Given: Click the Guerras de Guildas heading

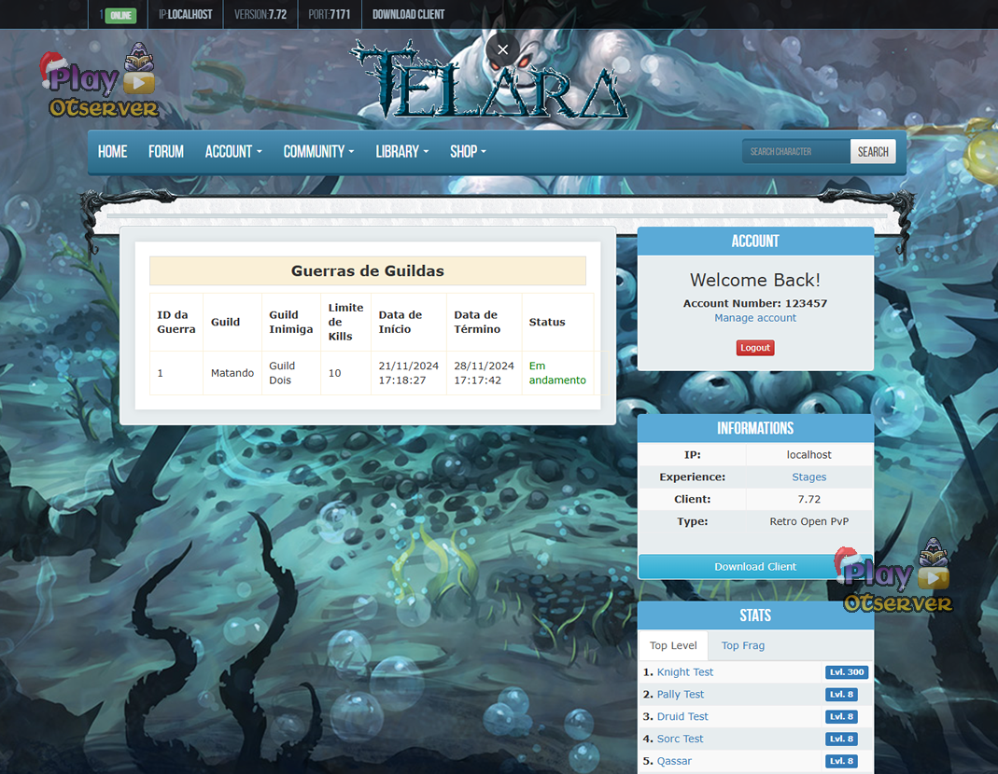Looking at the screenshot, I should [x=367, y=271].
